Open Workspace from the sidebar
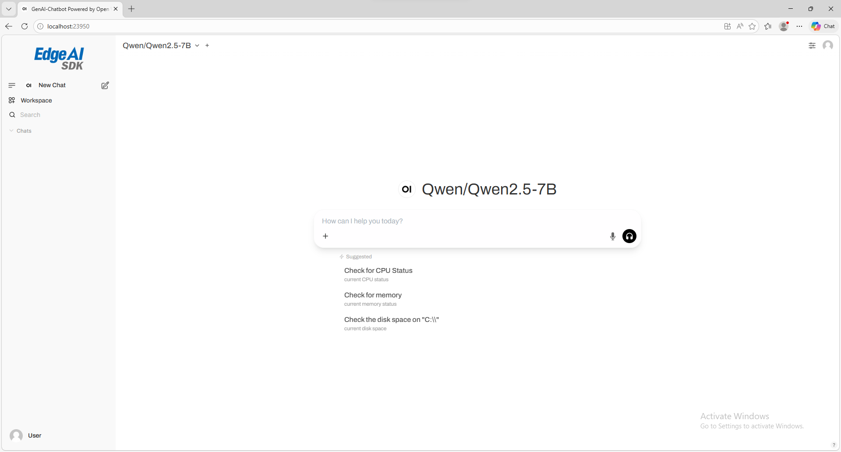 point(36,100)
